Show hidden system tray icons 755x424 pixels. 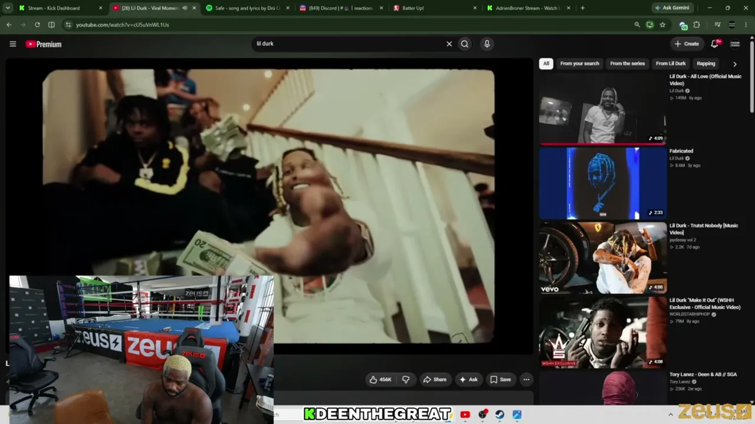[670, 415]
